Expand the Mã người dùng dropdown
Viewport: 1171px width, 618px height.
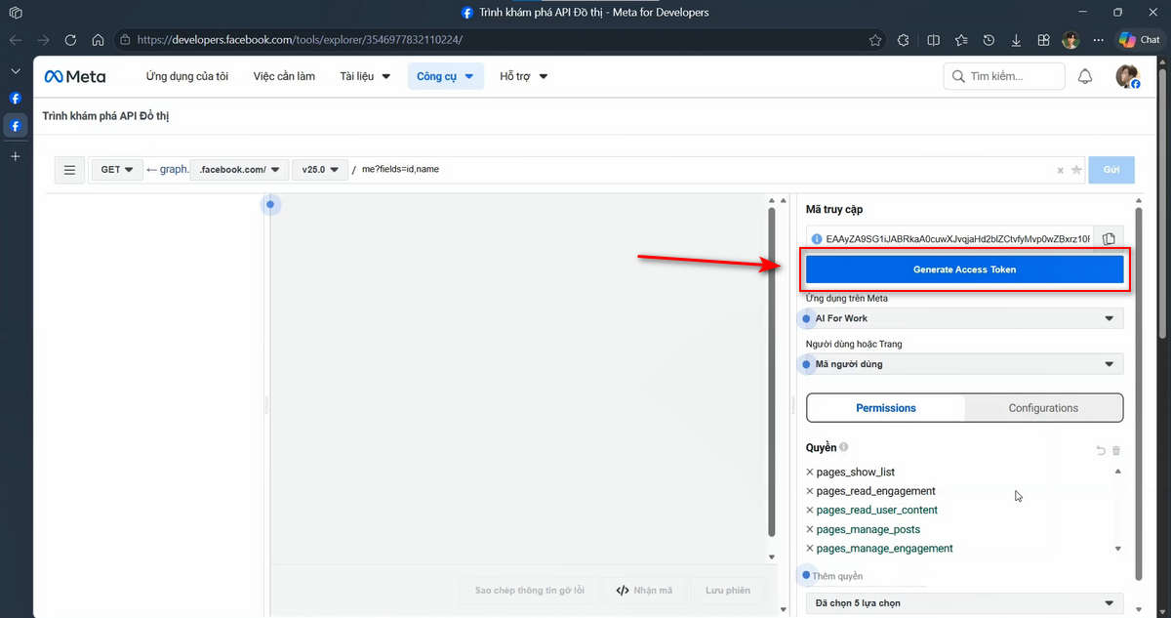point(965,364)
